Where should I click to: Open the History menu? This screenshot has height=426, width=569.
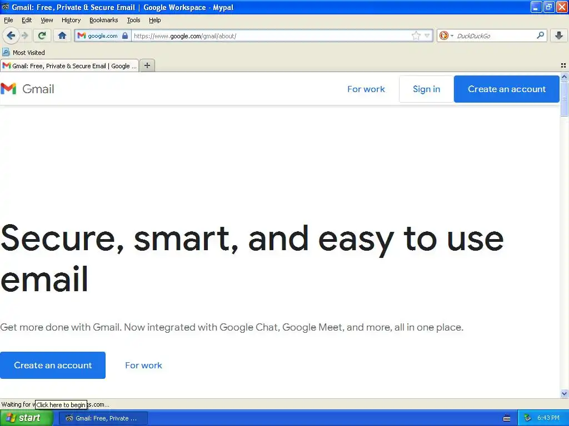(x=71, y=21)
